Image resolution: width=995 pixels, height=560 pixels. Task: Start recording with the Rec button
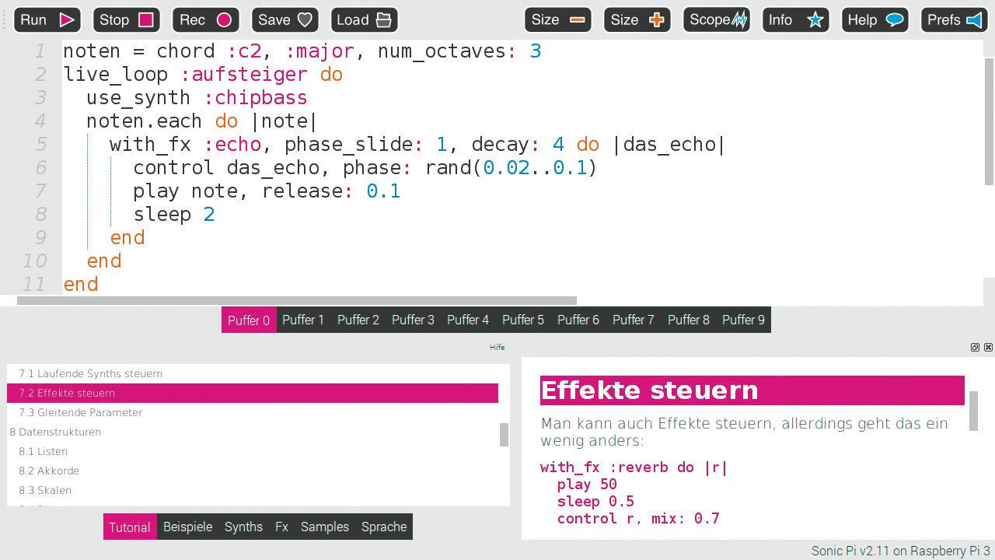[x=205, y=20]
